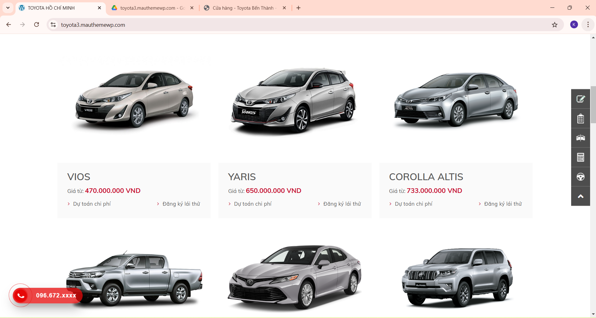Click the browser forward arrow
Screen dimensions: 596x318
22,25
